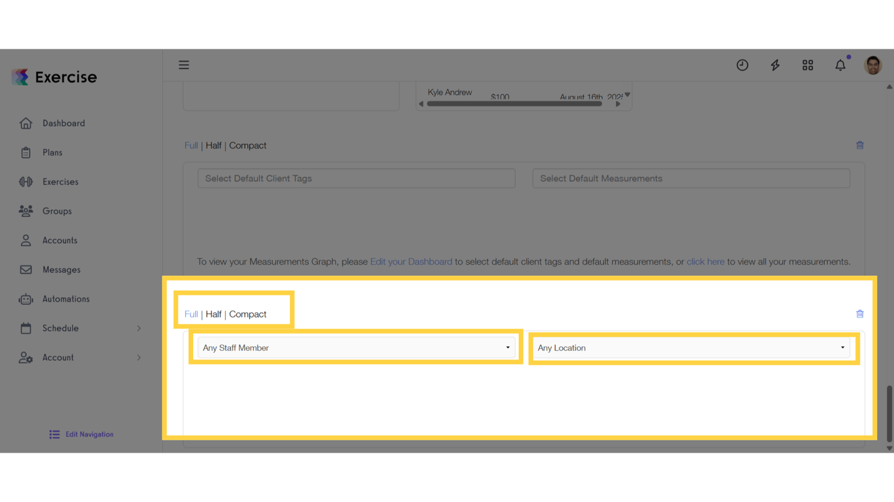Open the recent activity clock icon
This screenshot has width=894, height=502.
pos(742,65)
